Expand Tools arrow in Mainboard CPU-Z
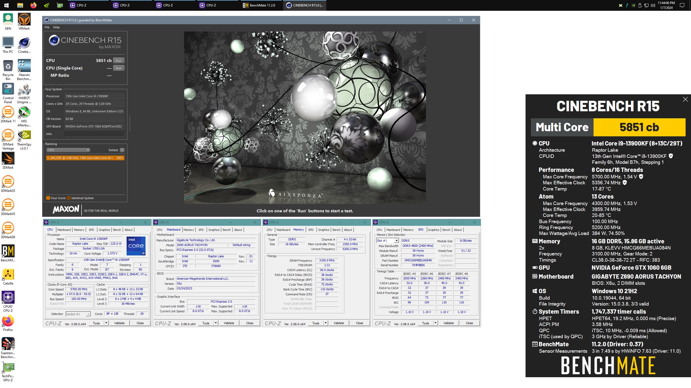 [x=216, y=323]
